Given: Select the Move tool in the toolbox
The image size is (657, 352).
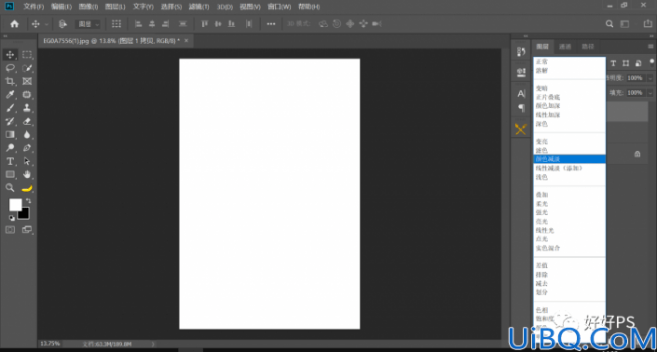Looking at the screenshot, I should (x=10, y=54).
